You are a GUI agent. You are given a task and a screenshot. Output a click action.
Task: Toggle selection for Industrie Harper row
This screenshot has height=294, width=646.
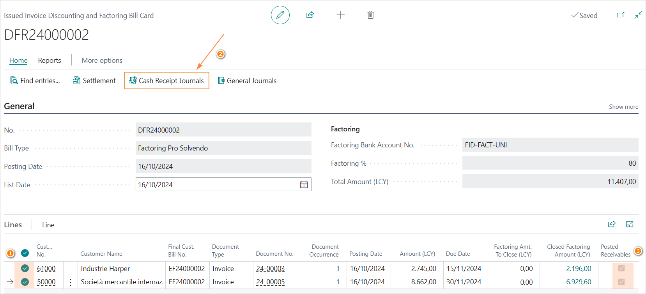coord(25,268)
